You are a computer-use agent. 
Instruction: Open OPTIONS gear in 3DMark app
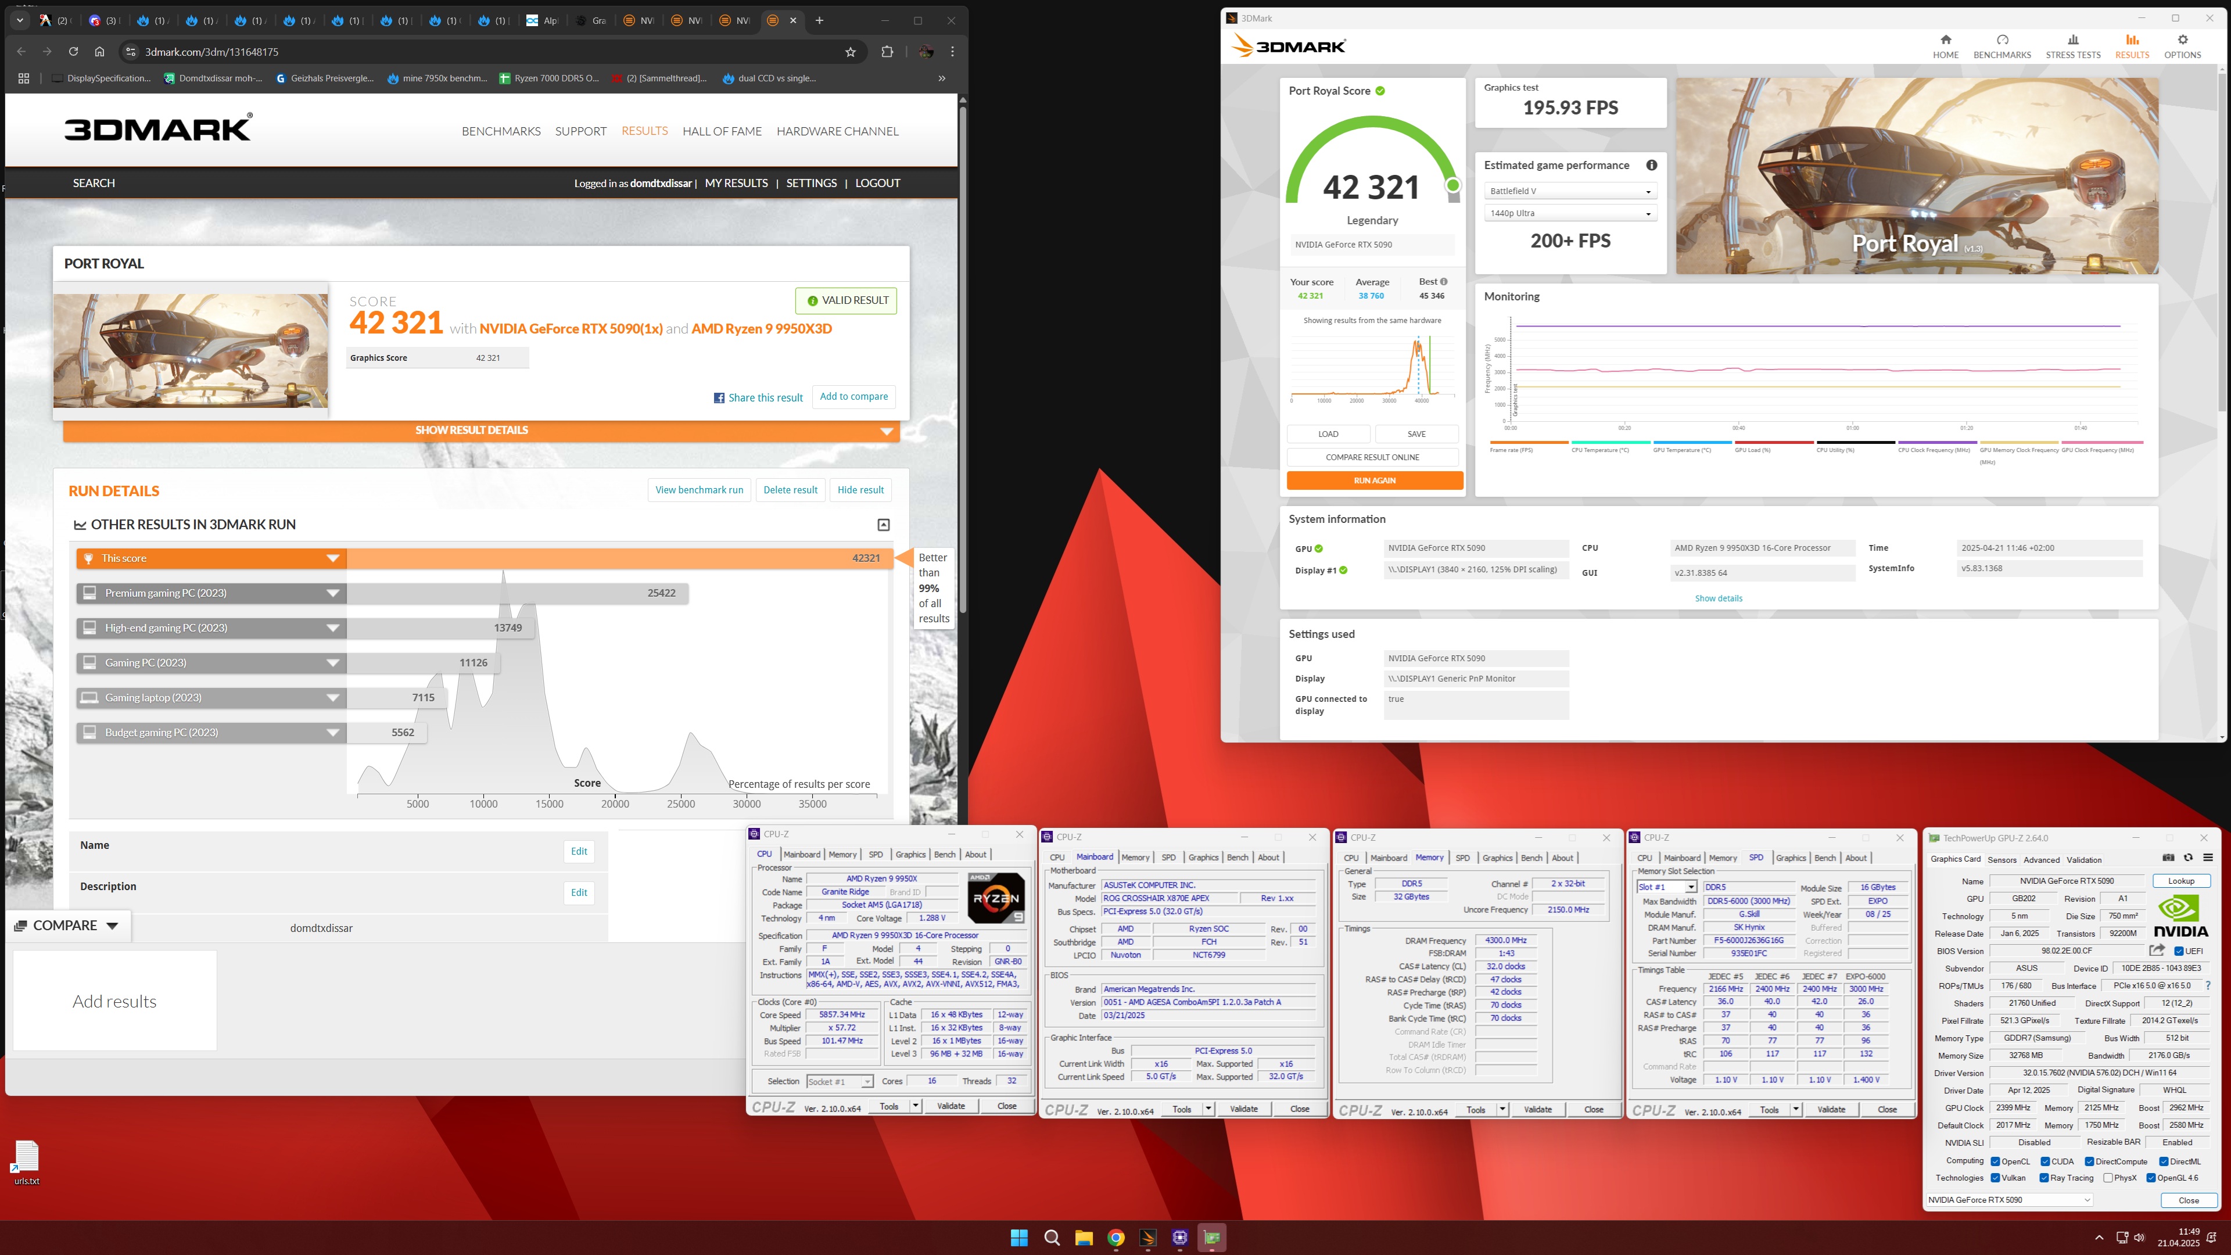pyautogui.click(x=2182, y=46)
